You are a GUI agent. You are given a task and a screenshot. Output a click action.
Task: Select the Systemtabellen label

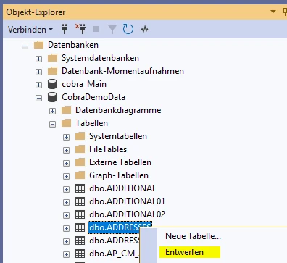(x=118, y=136)
